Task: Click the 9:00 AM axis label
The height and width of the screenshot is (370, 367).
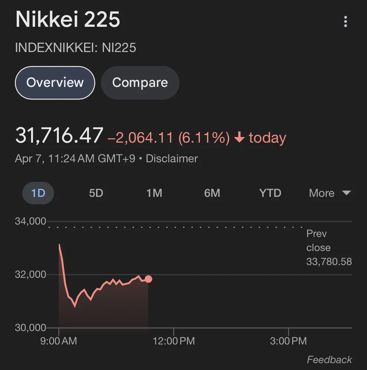Action: [58, 341]
